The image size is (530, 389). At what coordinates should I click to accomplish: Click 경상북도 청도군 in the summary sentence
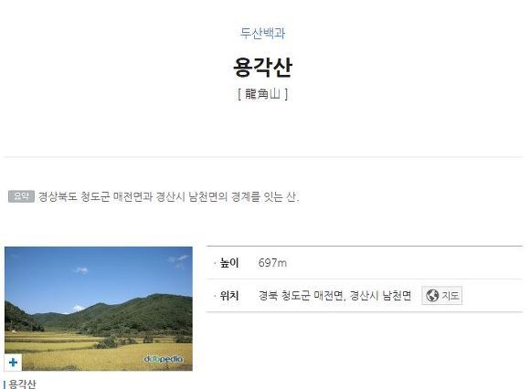click(74, 196)
